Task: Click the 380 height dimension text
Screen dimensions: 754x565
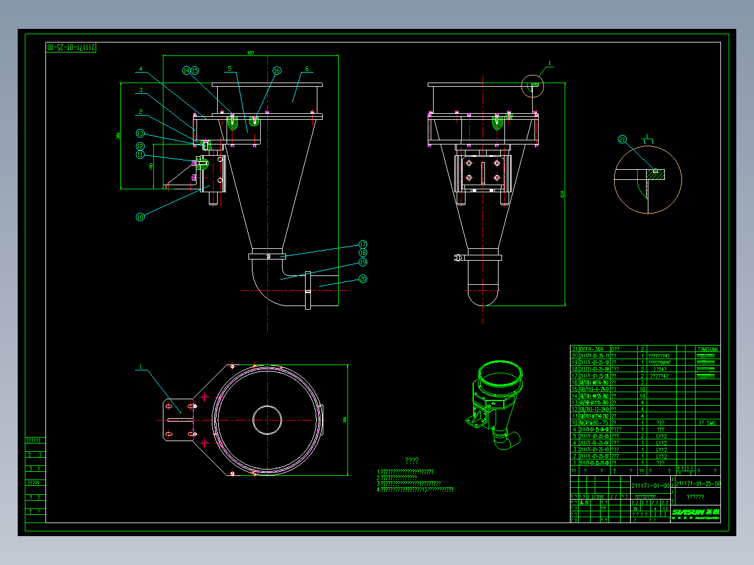Action: pos(118,136)
